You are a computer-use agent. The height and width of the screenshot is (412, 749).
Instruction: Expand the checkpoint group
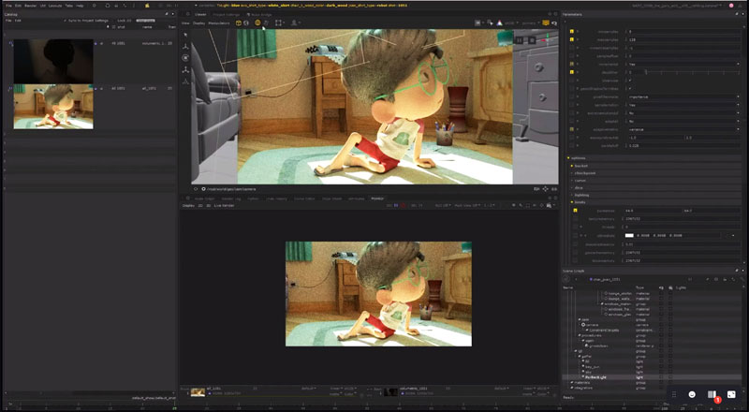[584, 173]
